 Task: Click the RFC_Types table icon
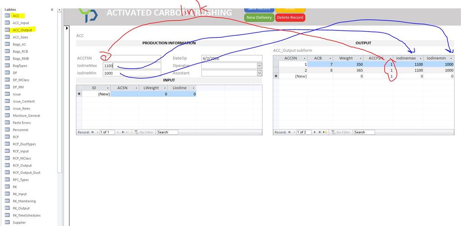[7, 180]
